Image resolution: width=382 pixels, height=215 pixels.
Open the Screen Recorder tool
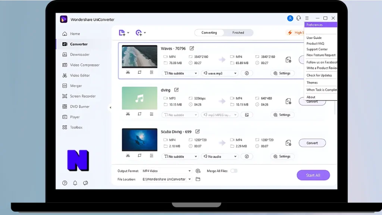79,96
